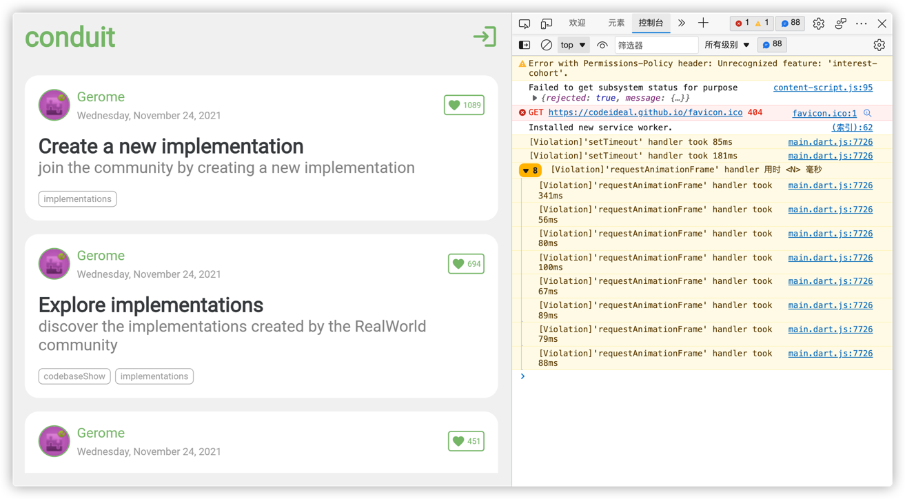
Task: Open the (索引):62 source link
Action: pos(852,128)
